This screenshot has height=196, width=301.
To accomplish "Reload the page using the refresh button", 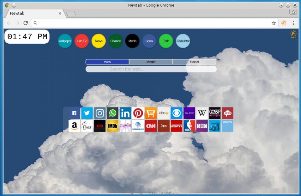I will [x=26, y=23].
